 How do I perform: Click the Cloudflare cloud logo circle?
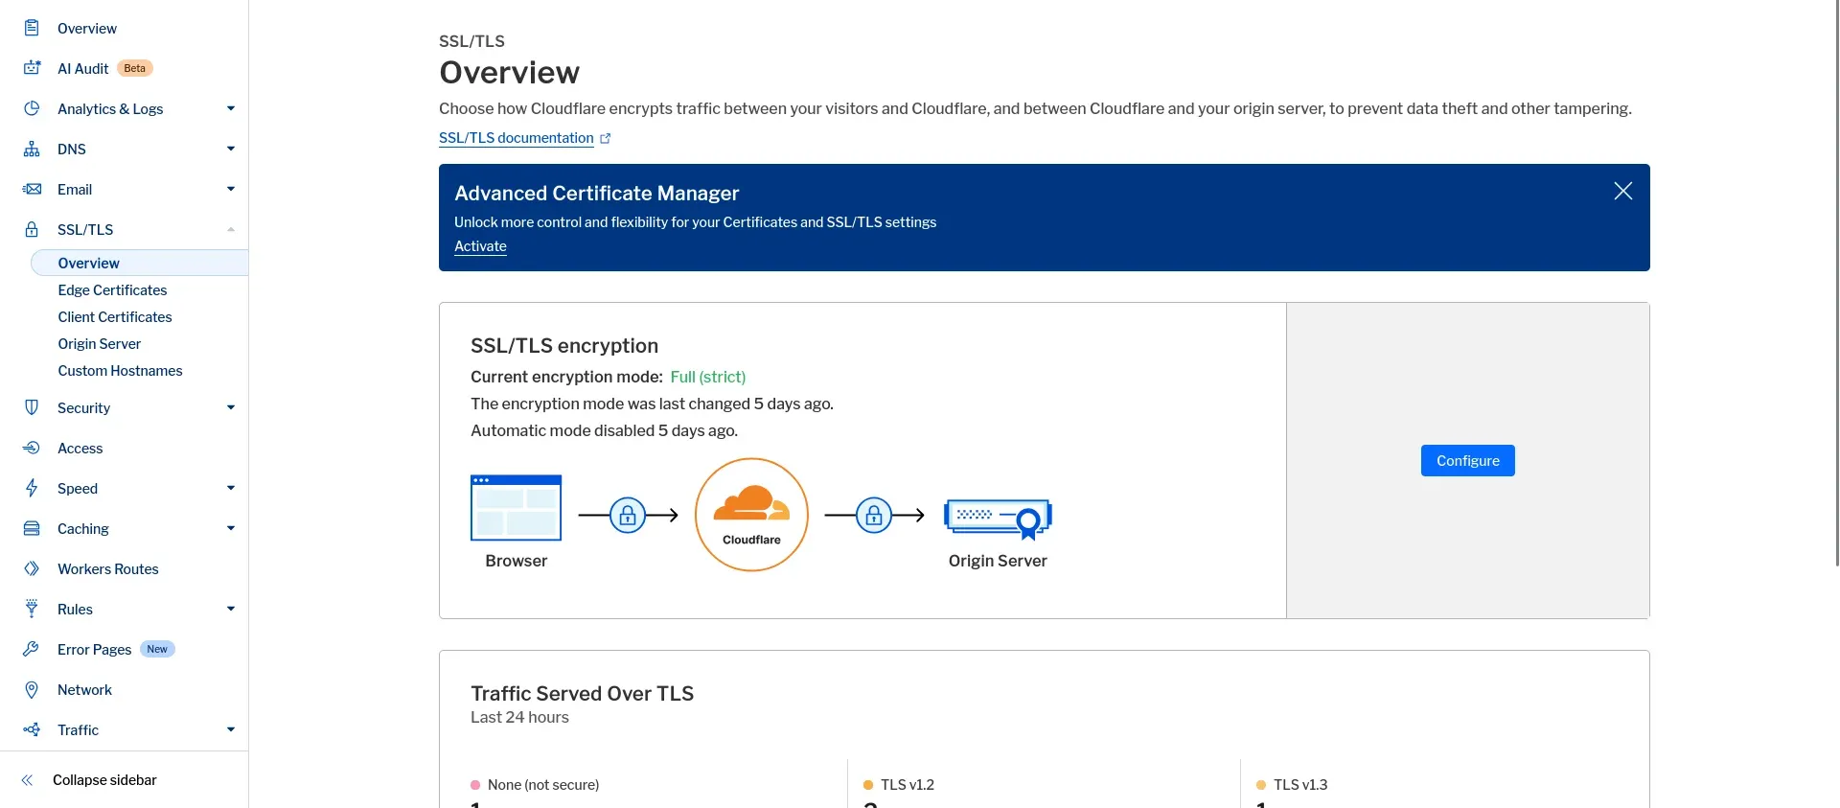751,515
